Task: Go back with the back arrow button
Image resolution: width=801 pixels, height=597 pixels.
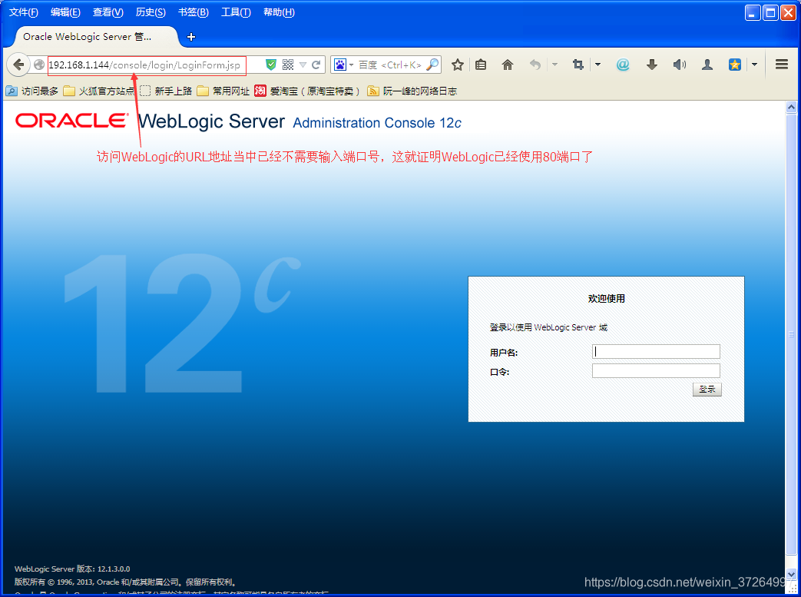Action: click(x=18, y=65)
